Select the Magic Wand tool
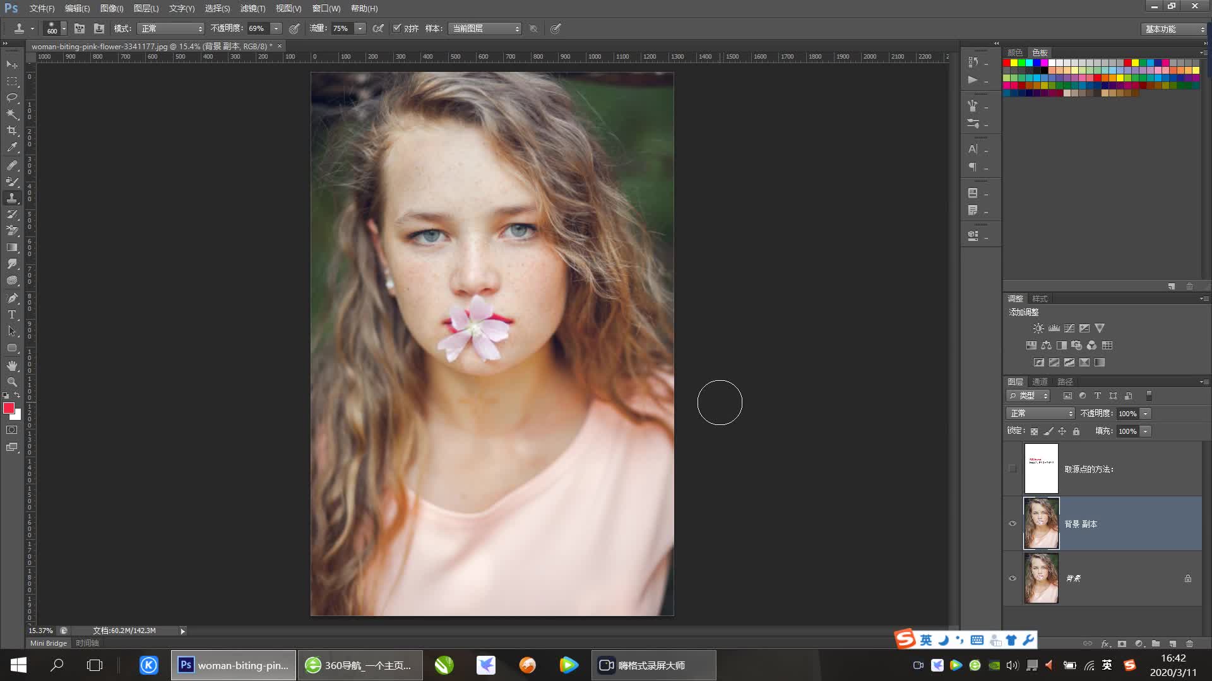The image size is (1212, 681). [12, 114]
